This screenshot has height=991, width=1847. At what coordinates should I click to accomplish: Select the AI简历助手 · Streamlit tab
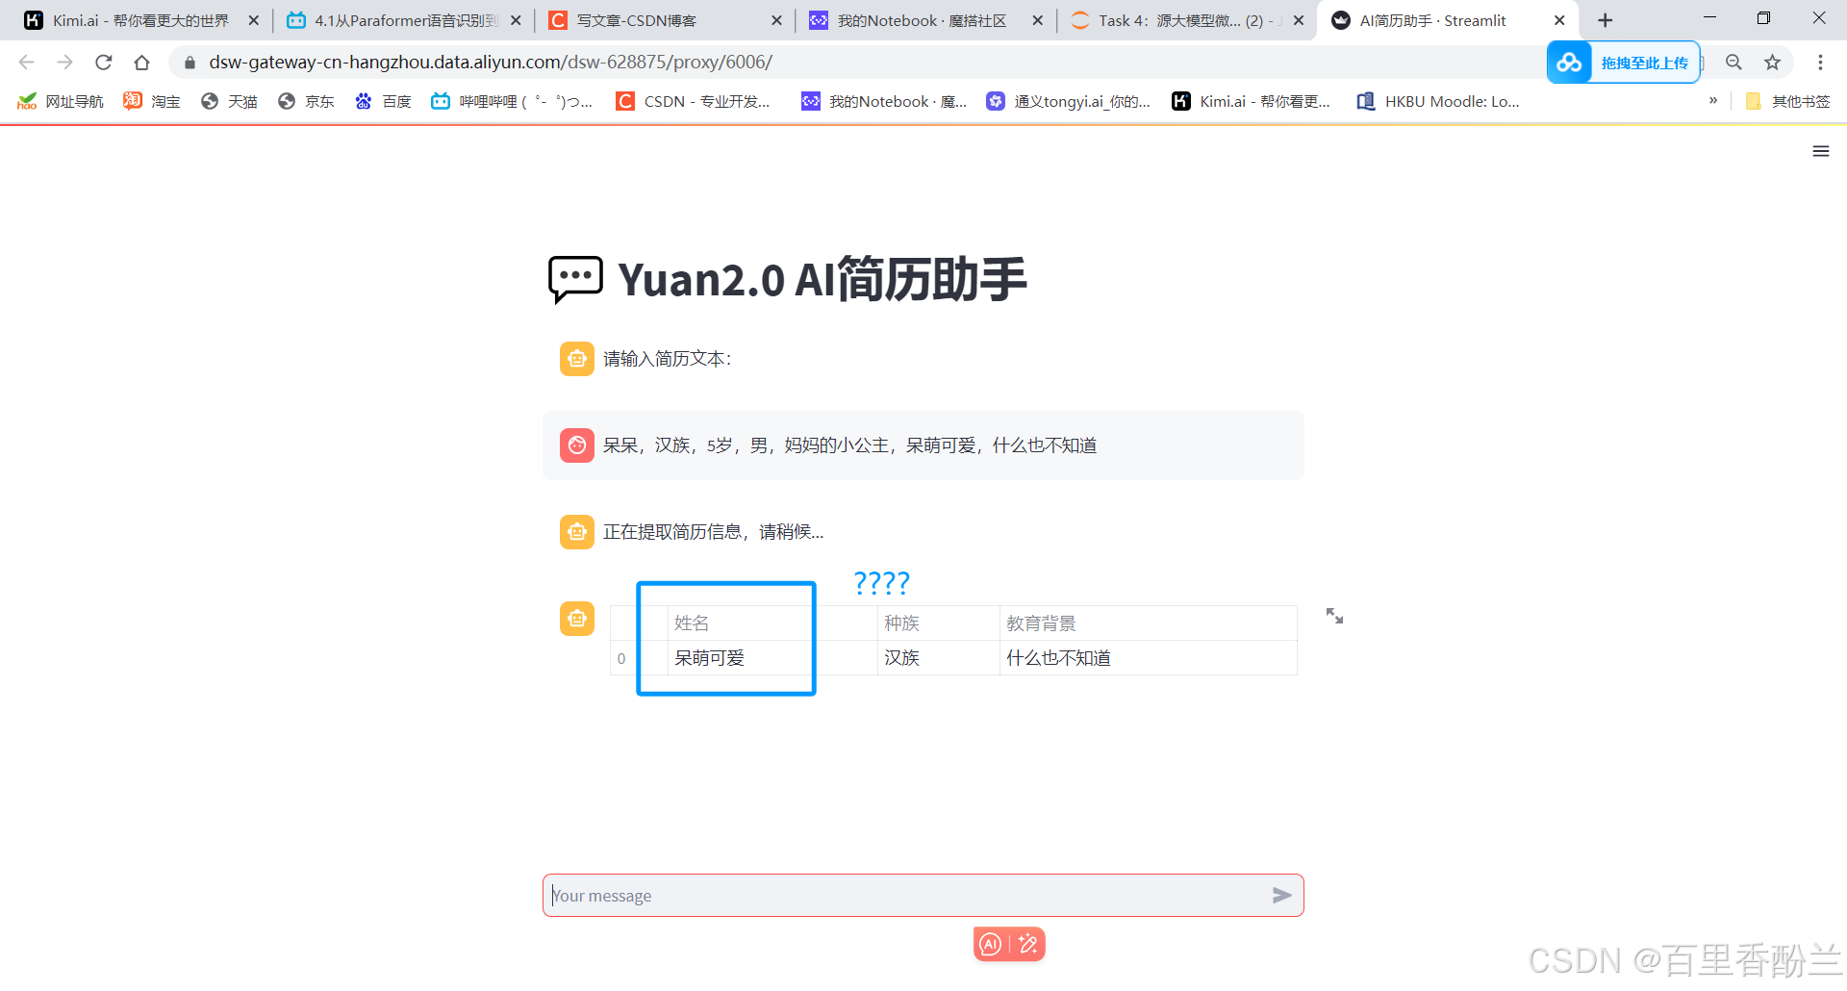1447,20
